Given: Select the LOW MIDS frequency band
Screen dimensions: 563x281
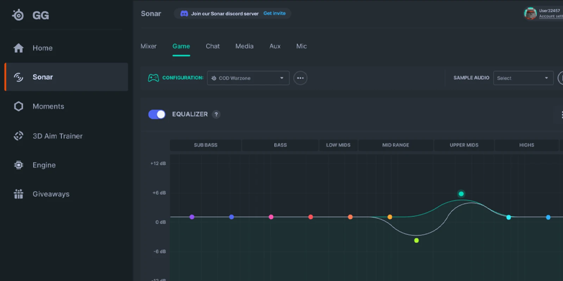Looking at the screenshot, I should click(x=338, y=145).
